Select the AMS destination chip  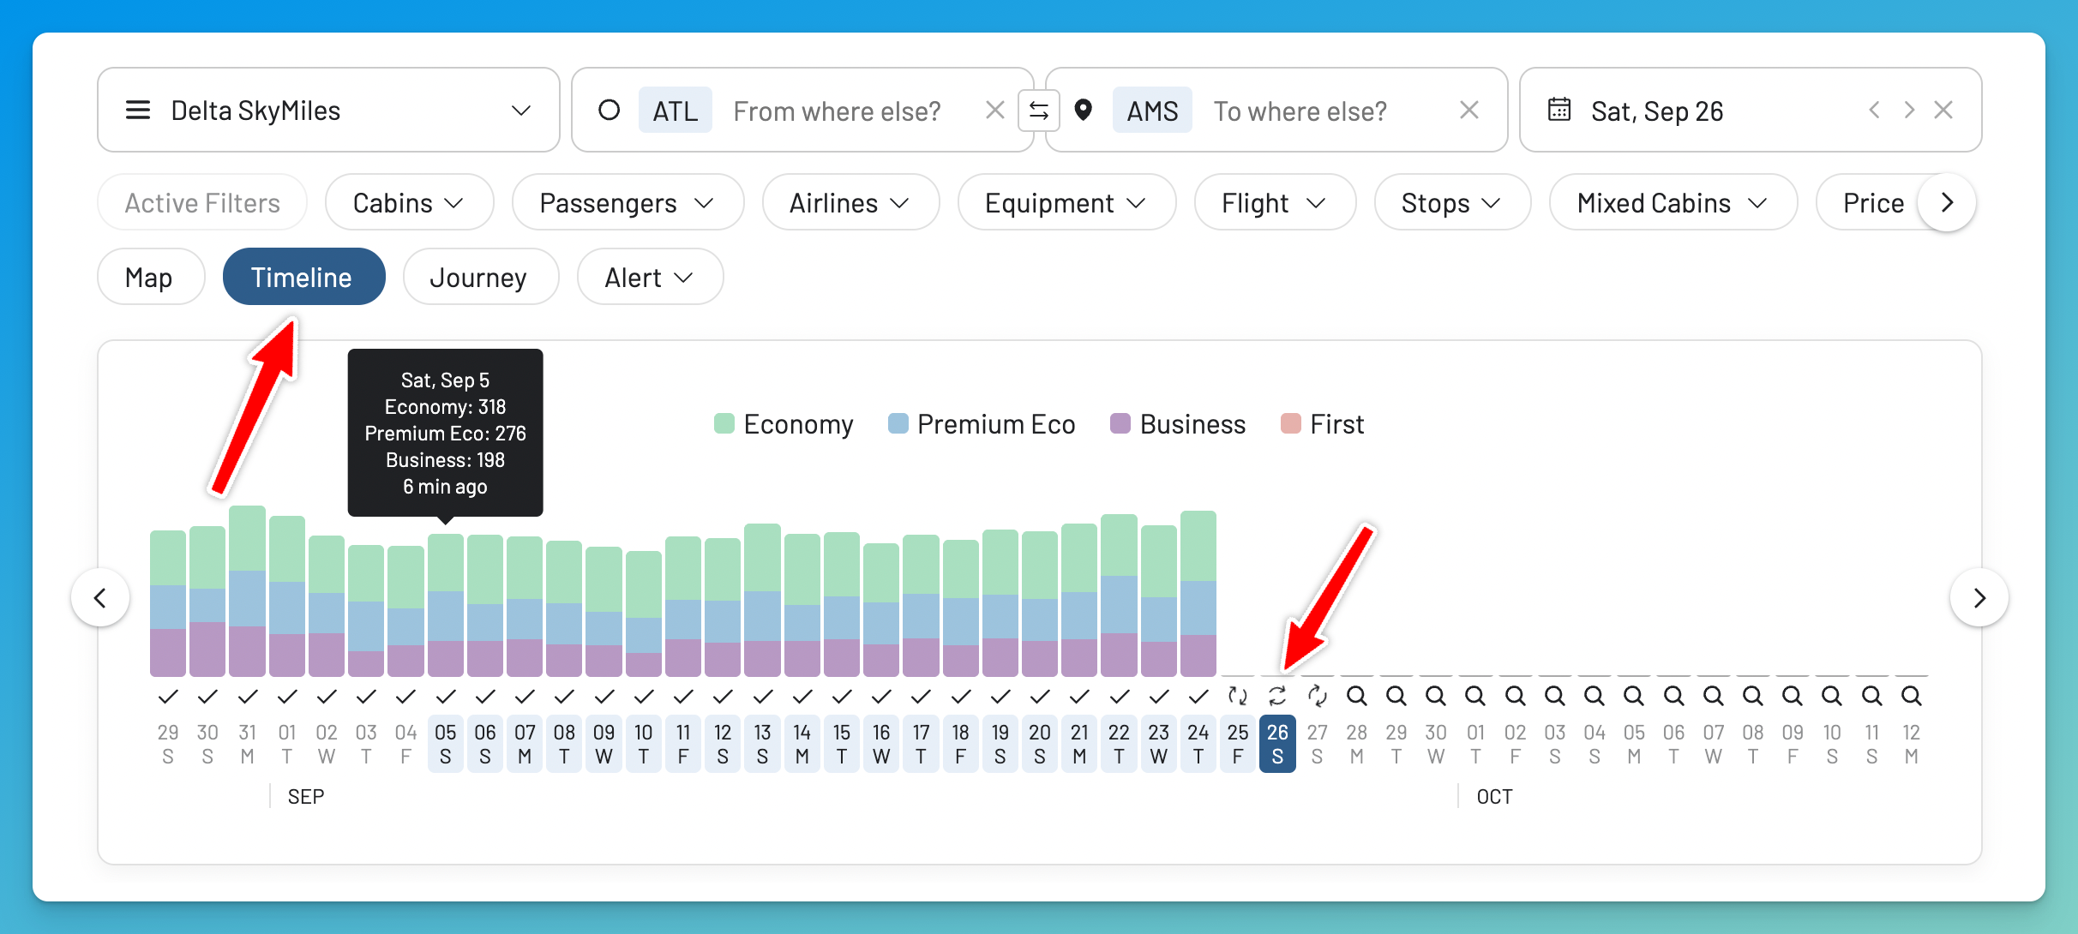point(1152,111)
